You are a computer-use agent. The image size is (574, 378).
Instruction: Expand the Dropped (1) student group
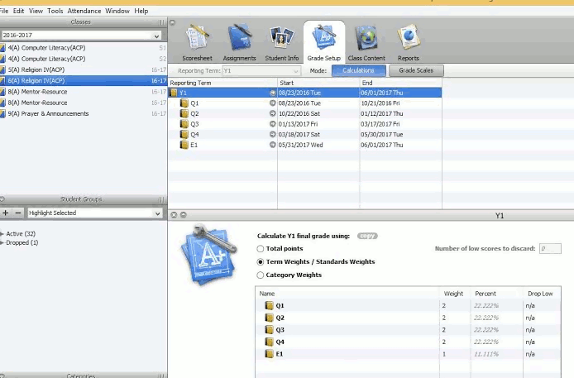tap(2, 243)
